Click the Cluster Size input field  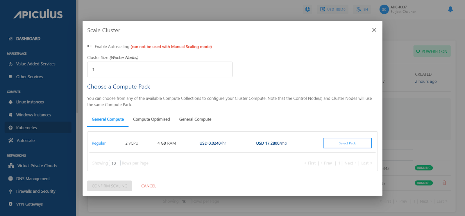tap(160, 70)
